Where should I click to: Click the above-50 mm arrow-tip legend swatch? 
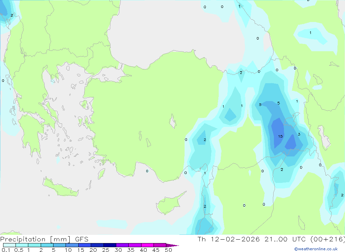[172, 245]
